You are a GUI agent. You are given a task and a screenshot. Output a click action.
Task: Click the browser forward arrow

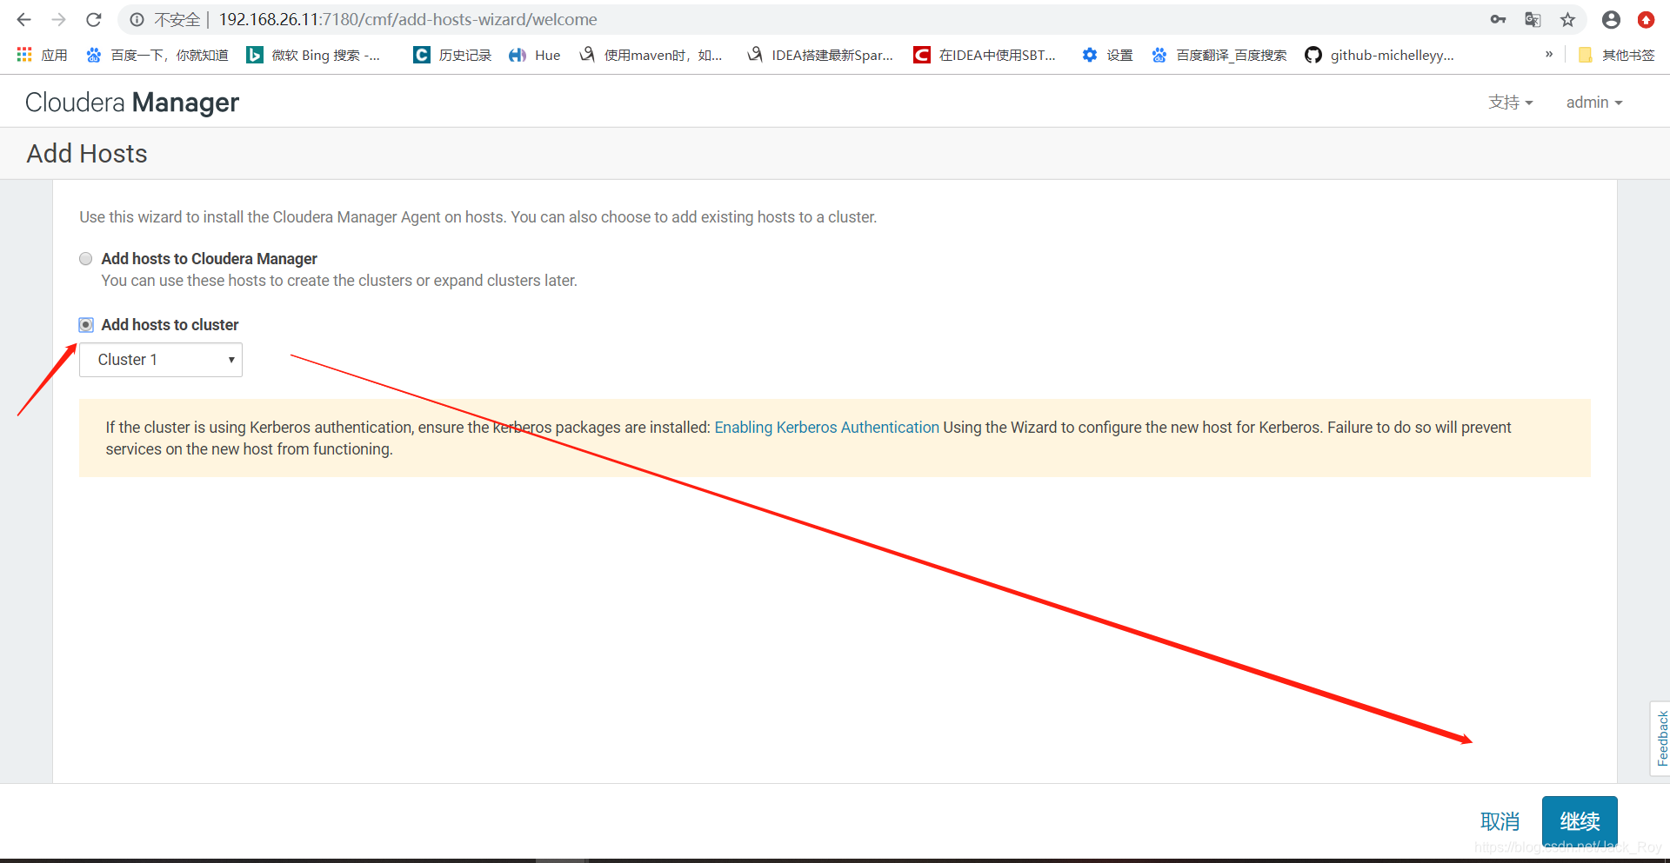tap(58, 19)
